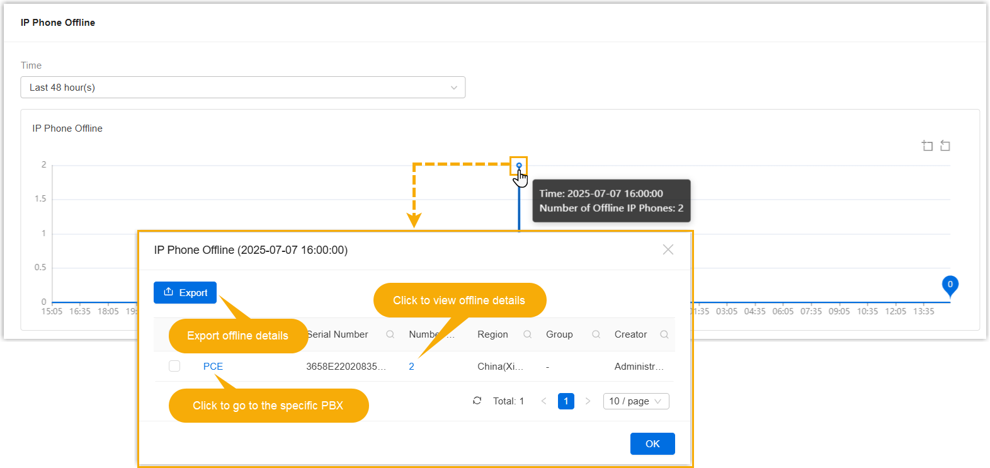990x468 pixels.
Task: Open the Region column search icon
Action: pos(528,334)
